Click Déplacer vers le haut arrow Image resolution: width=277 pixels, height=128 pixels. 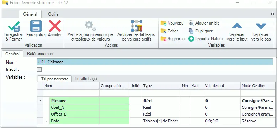237,26
